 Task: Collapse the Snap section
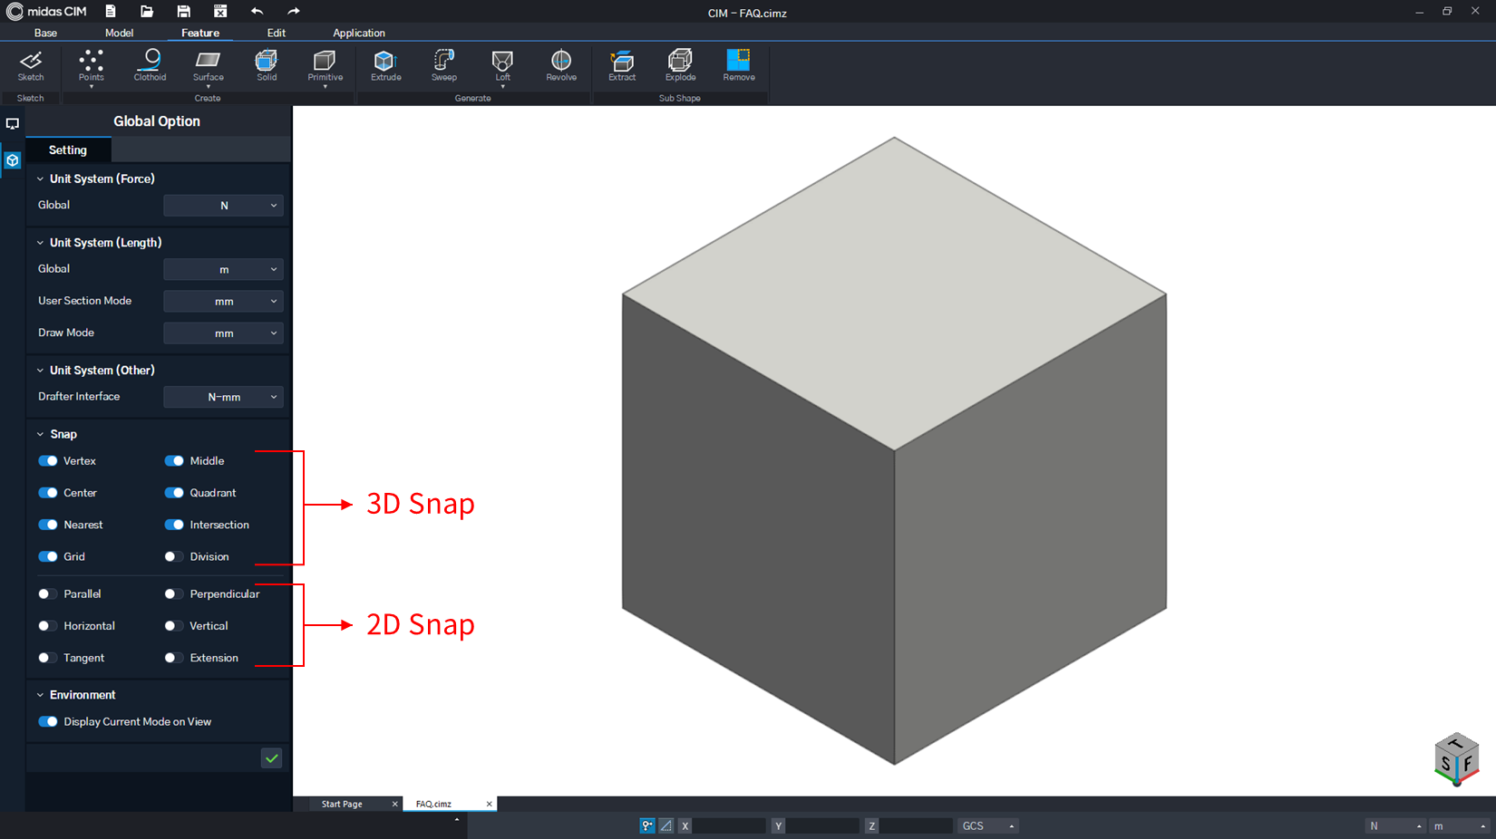coord(39,434)
